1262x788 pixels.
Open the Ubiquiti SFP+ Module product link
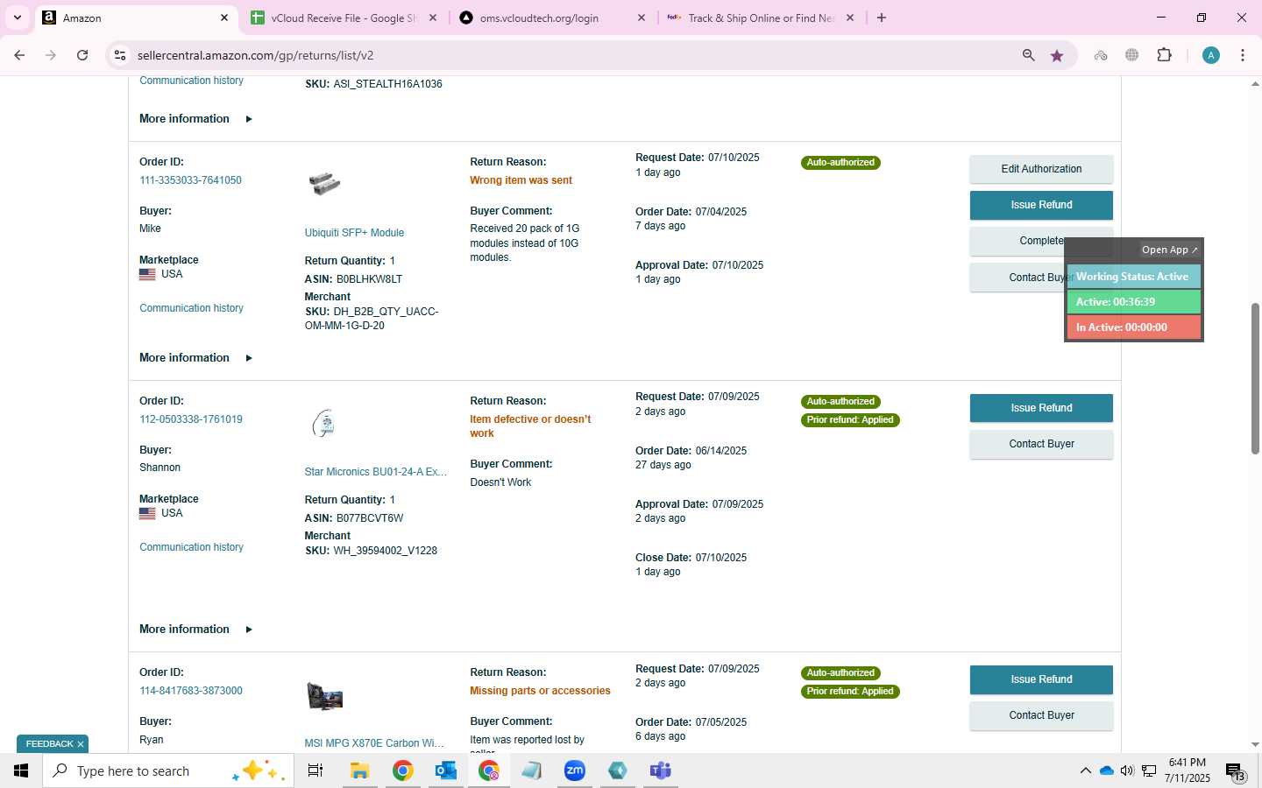coord(354,233)
